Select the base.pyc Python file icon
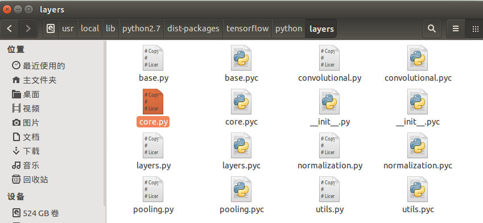 tap(241, 58)
